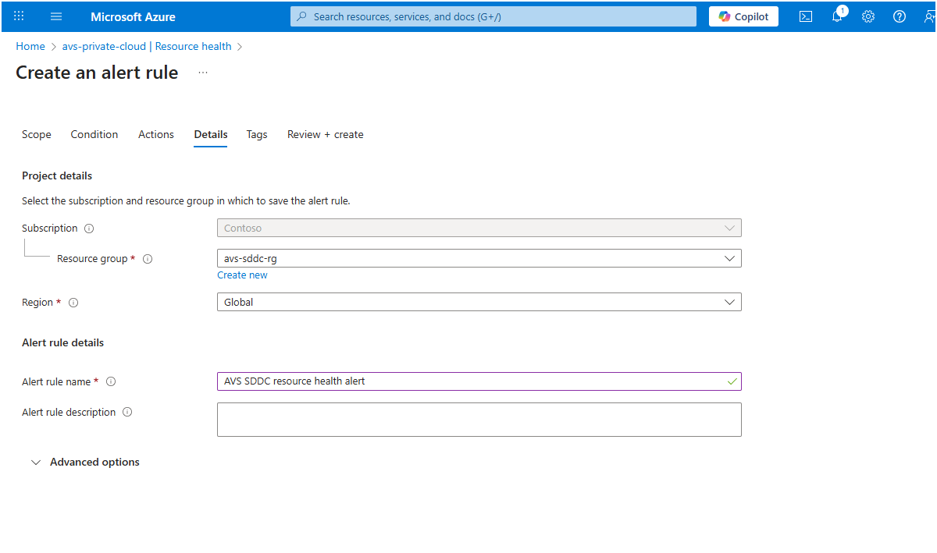Open the Azure portal hamburger menu
The image size is (937, 553).
pos(55,16)
